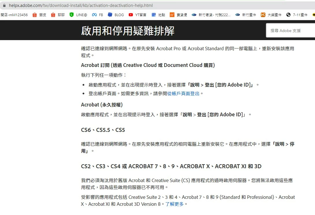This screenshot has height=215, width=315.
Task: Click the YouTube icon for YT留言
Action: 131,15
